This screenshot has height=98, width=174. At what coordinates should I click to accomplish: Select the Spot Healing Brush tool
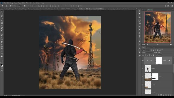pos(2,28)
